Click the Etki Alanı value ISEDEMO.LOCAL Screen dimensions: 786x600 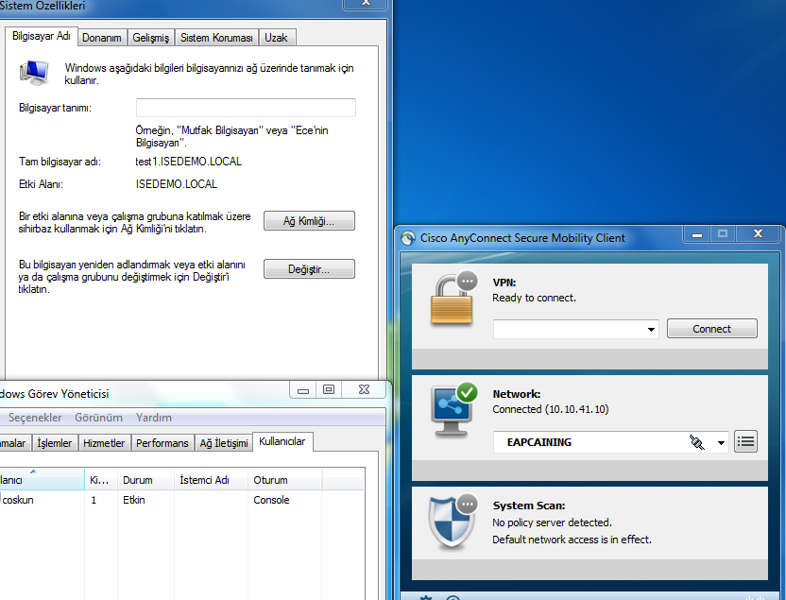[177, 184]
